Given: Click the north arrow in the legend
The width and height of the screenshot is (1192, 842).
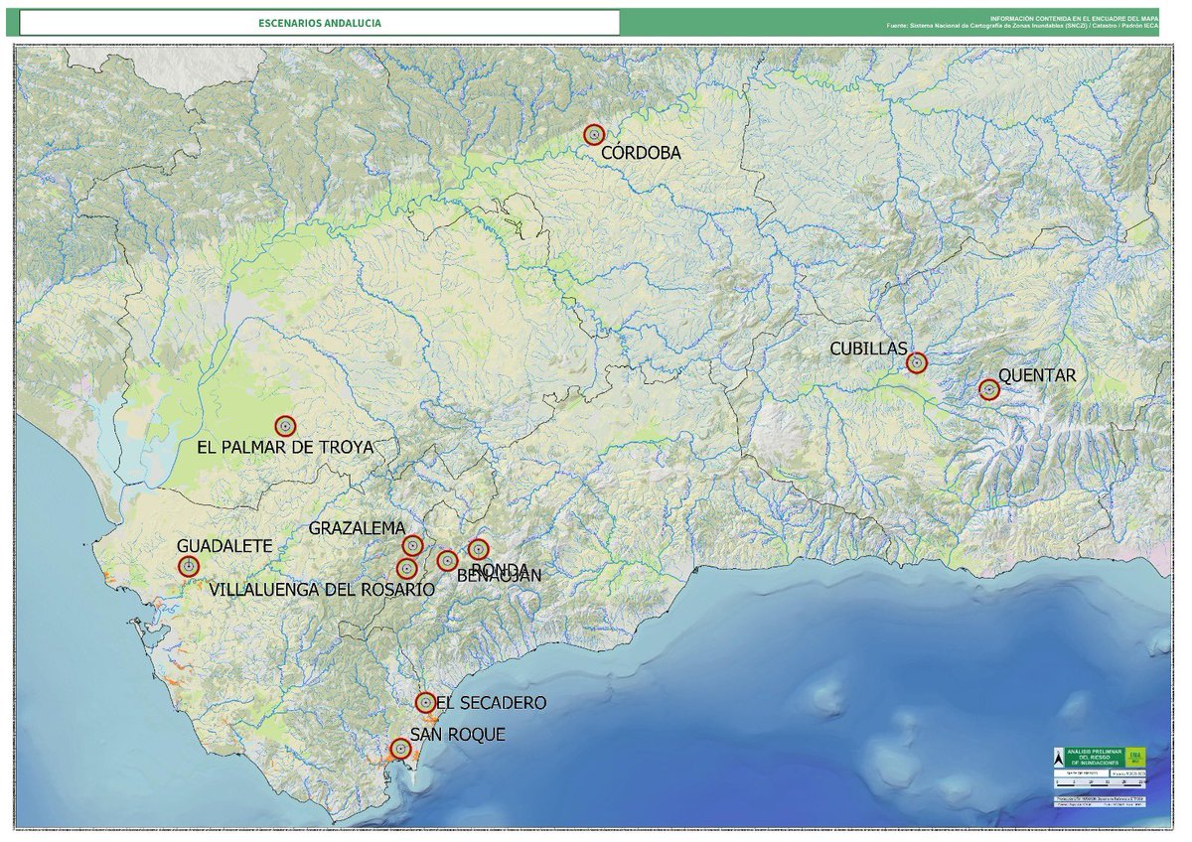Looking at the screenshot, I should click(1059, 756).
